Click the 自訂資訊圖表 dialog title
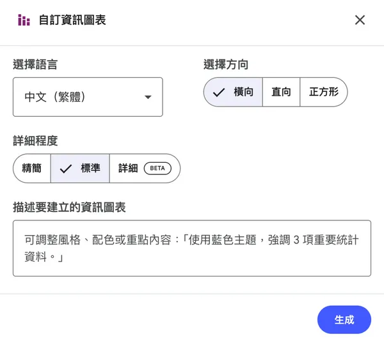Screen dimensions: 384x341 (72, 20)
